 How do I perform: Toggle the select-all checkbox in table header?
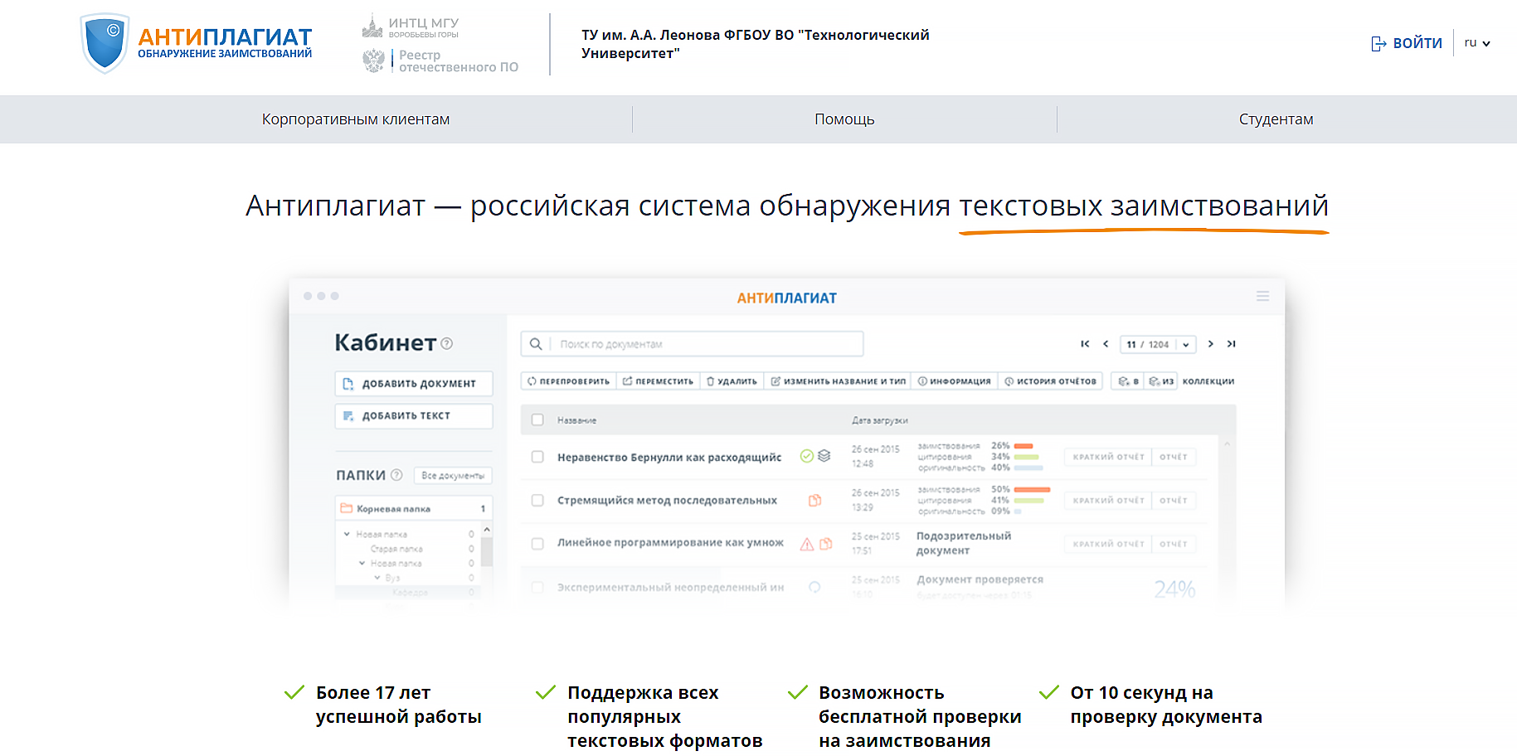(x=537, y=420)
